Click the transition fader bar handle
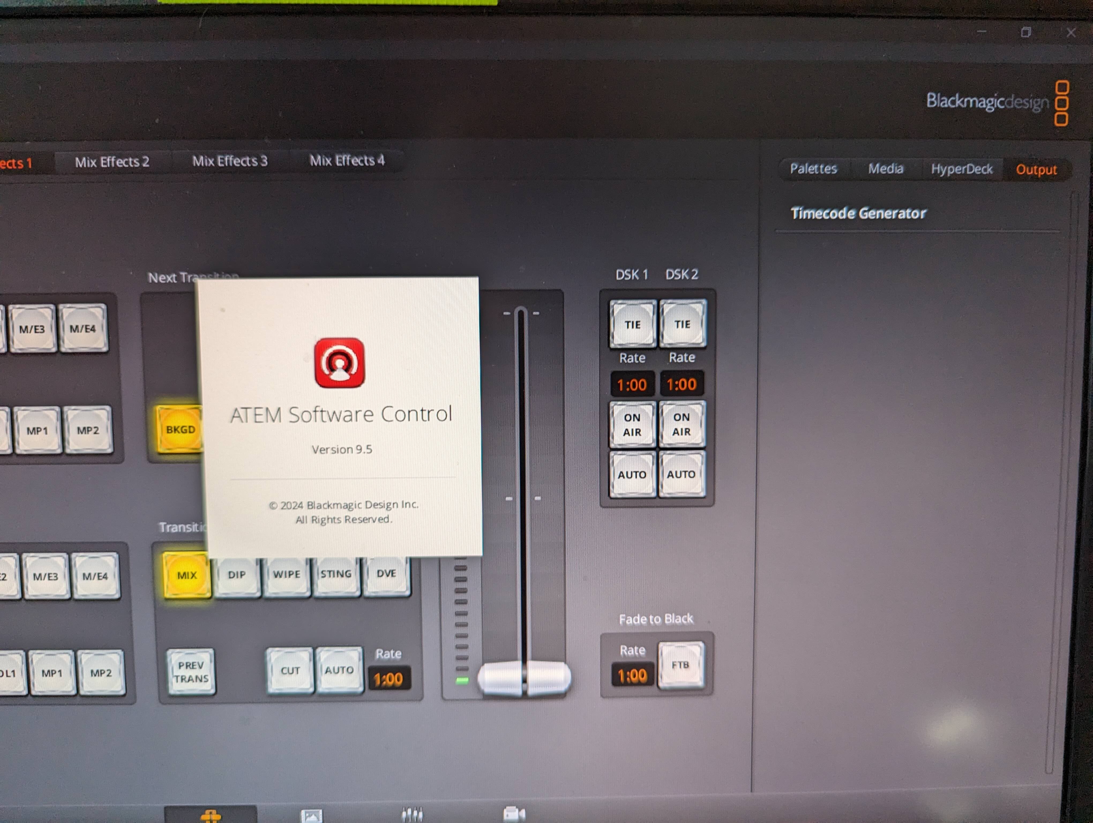This screenshot has width=1093, height=823. click(524, 679)
